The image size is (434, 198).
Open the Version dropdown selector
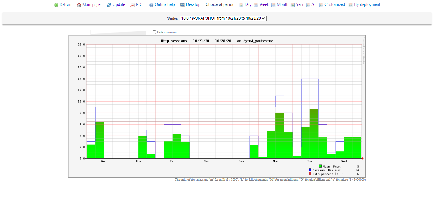tap(223, 18)
